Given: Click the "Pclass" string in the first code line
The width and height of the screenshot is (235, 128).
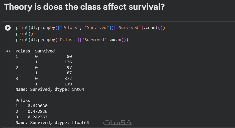Looking at the screenshot, I should tap(70, 27).
